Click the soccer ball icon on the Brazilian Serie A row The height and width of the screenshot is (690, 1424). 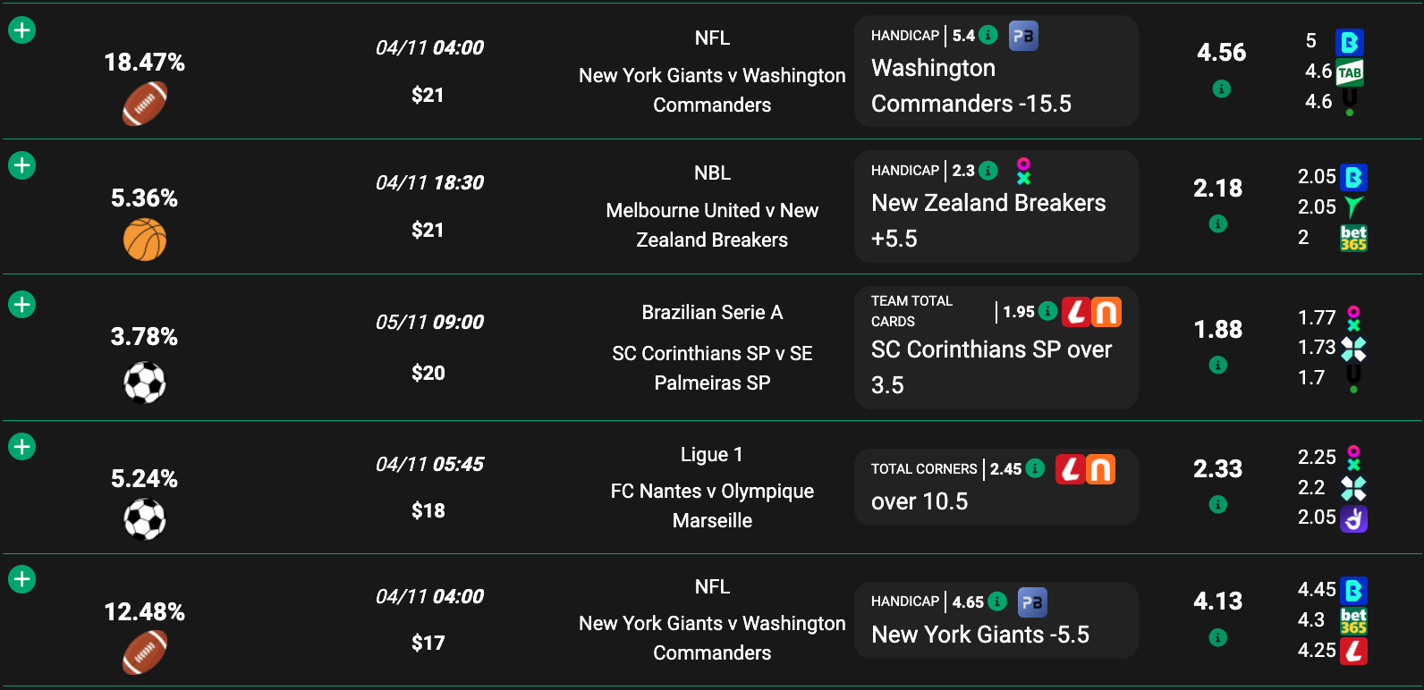pyautogui.click(x=145, y=382)
